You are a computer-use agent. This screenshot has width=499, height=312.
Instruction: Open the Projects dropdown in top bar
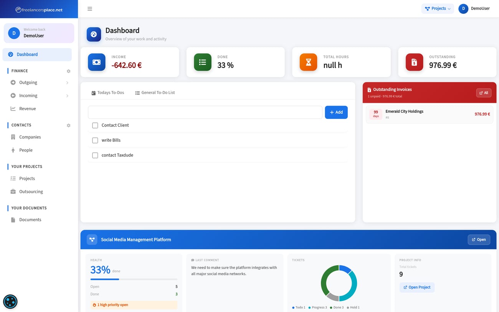click(x=438, y=8)
